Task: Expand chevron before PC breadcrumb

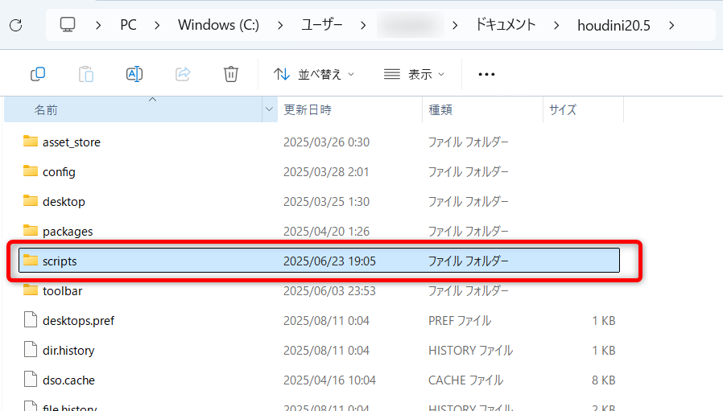Action: 97,26
